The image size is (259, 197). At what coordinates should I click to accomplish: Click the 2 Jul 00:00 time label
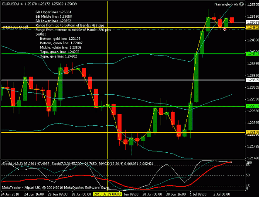point(222,194)
